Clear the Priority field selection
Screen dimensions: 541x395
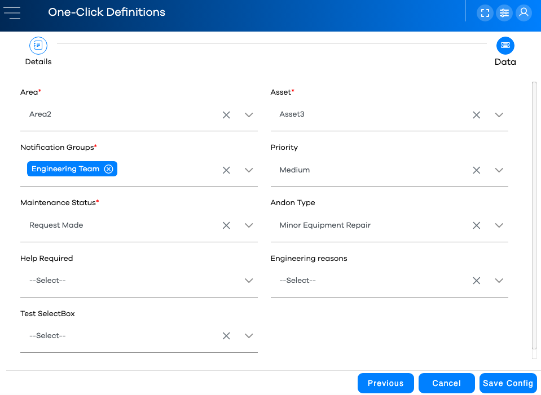tap(477, 170)
